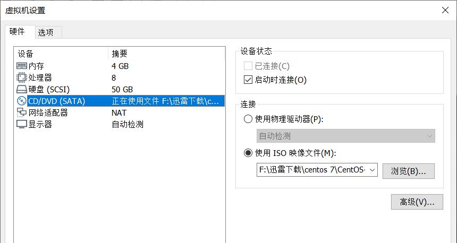Close the 虚拟机设置 dialog
457x243 pixels.
445,10
